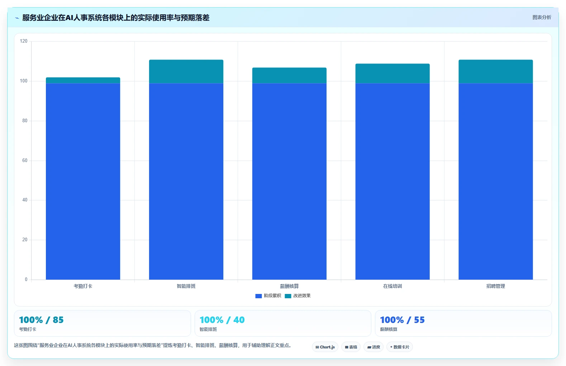Click the 80 y-axis tick label
The image size is (566, 366).
25,121
